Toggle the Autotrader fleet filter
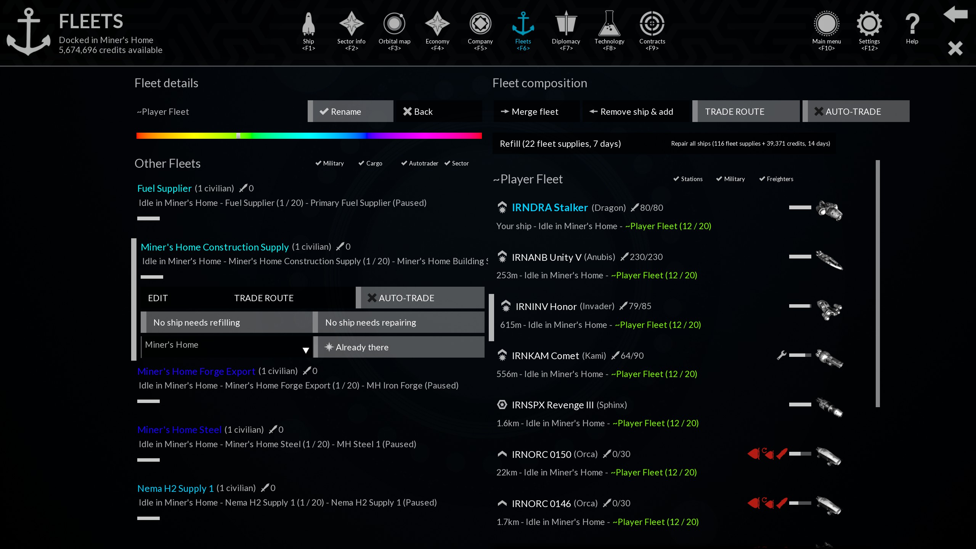 (x=419, y=163)
